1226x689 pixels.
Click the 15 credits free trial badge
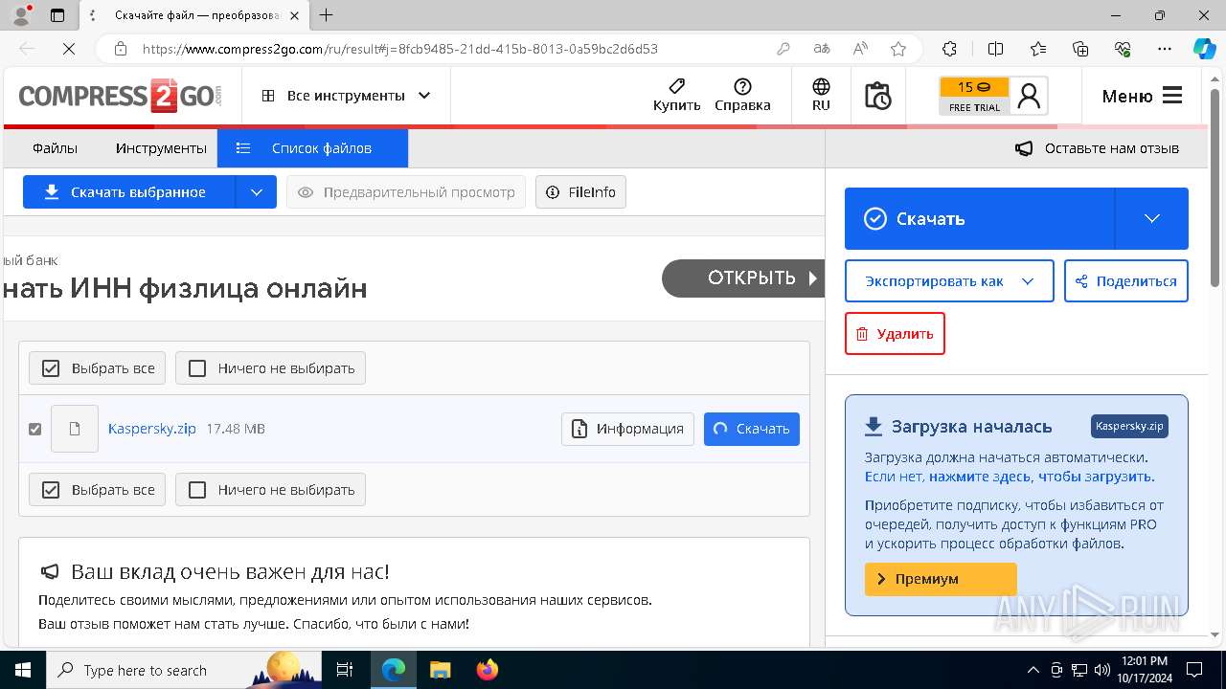pyautogui.click(x=974, y=96)
